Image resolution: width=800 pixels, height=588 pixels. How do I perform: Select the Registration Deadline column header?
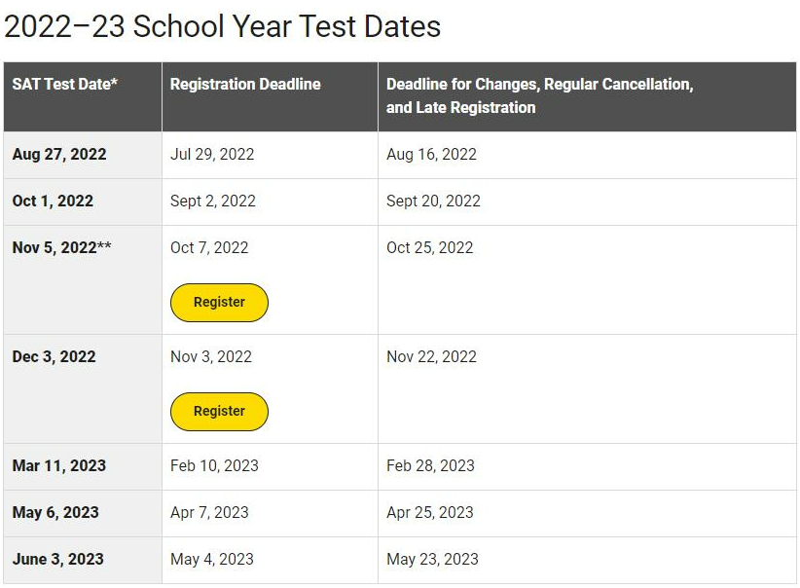[245, 84]
